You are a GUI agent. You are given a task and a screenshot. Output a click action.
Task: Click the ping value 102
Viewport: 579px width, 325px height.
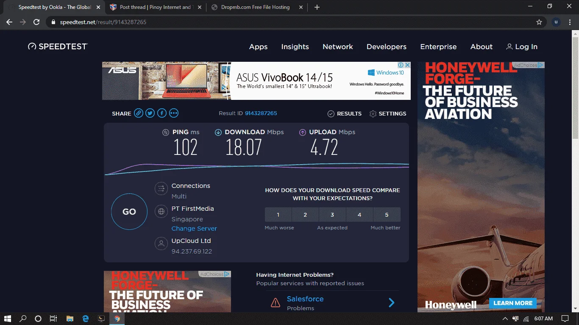(x=186, y=148)
